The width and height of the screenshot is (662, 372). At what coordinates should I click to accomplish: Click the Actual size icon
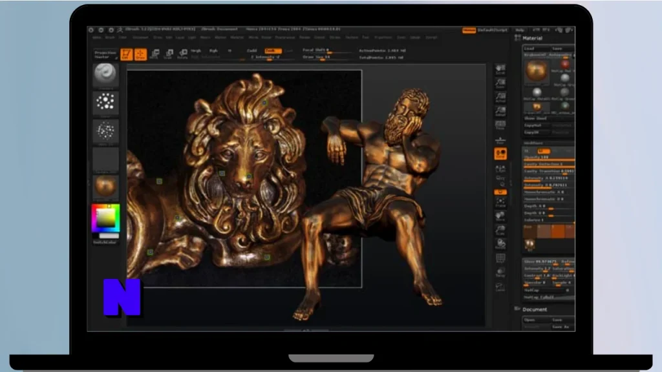[x=500, y=98]
